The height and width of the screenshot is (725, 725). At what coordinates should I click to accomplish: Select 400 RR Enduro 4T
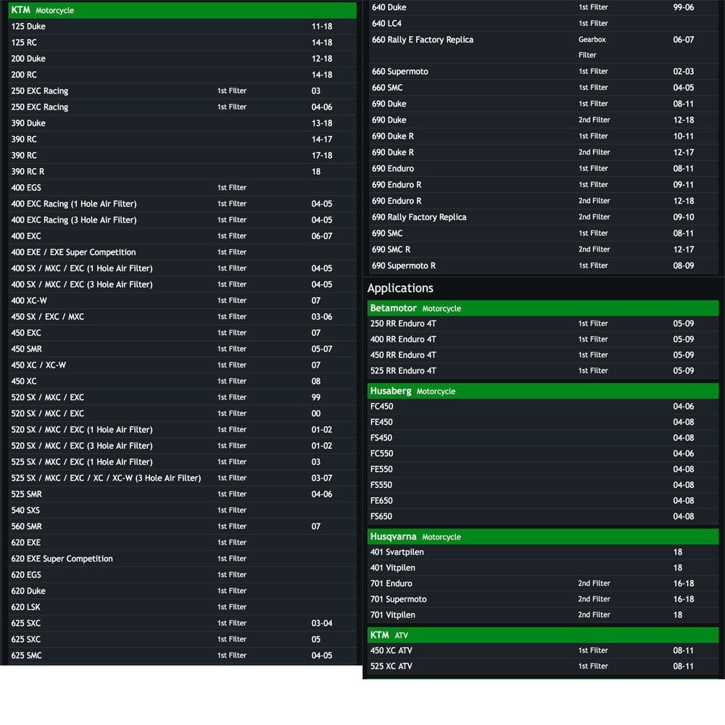pos(543,339)
